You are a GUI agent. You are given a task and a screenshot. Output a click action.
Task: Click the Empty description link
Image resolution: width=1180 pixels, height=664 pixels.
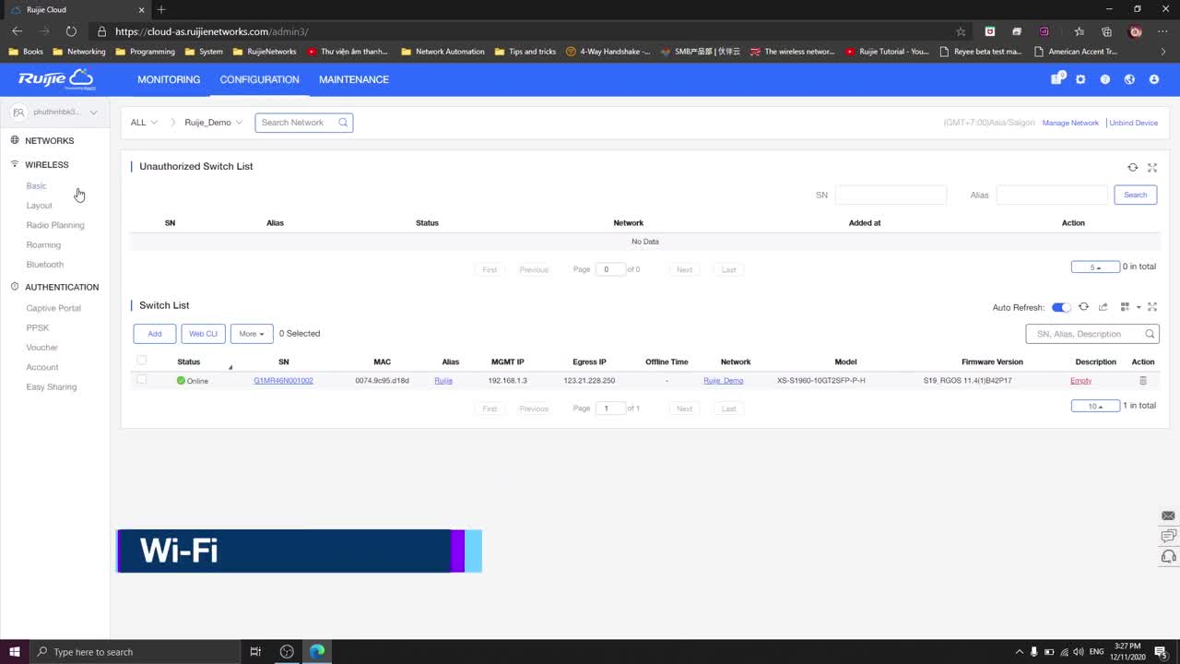click(1080, 380)
